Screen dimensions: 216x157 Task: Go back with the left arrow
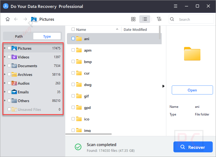pos(16,19)
